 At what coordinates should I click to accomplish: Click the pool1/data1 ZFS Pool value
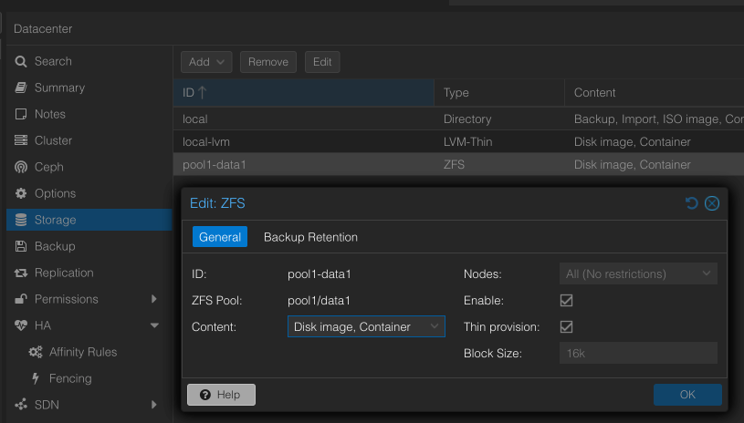tap(319, 300)
